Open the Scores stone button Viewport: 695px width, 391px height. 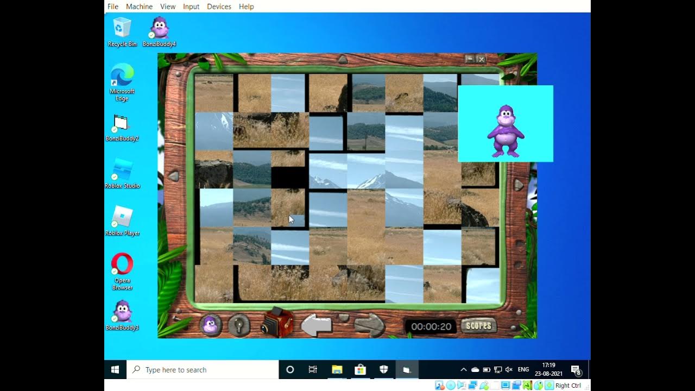[x=479, y=326]
